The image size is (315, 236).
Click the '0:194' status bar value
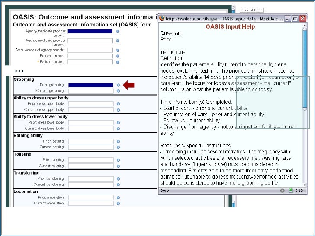pyautogui.click(x=299, y=191)
